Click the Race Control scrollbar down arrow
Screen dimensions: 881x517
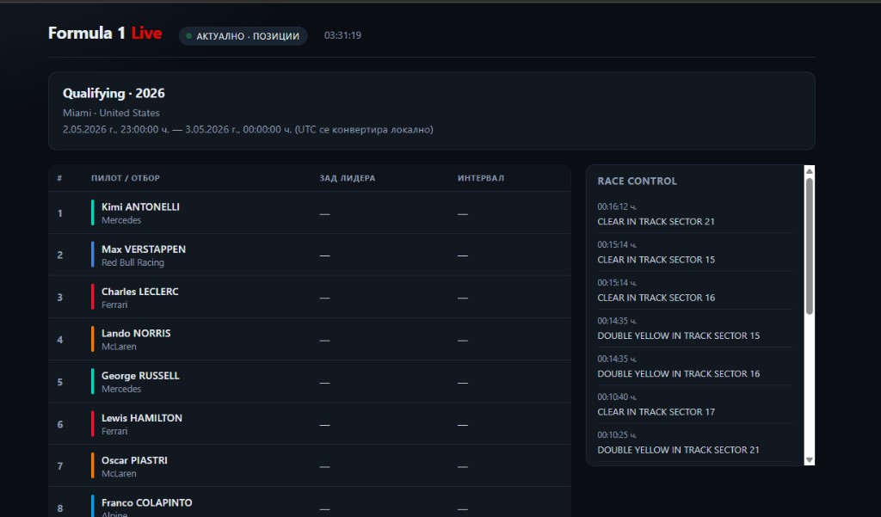point(809,459)
